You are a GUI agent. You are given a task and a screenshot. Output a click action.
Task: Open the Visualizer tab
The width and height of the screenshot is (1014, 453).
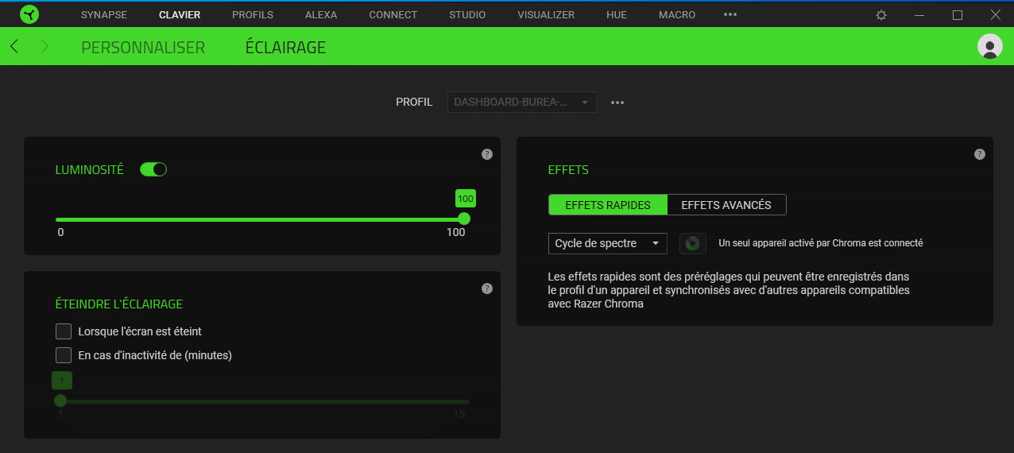click(x=546, y=15)
